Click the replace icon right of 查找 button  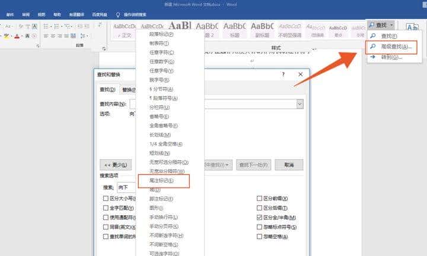412,27
